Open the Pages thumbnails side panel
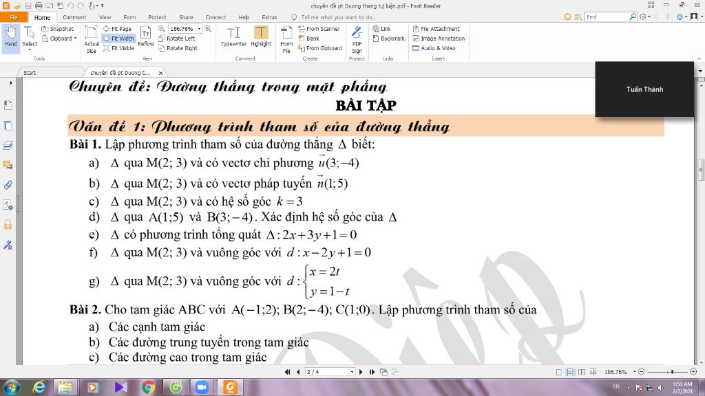The height and width of the screenshot is (396, 705). click(x=8, y=126)
